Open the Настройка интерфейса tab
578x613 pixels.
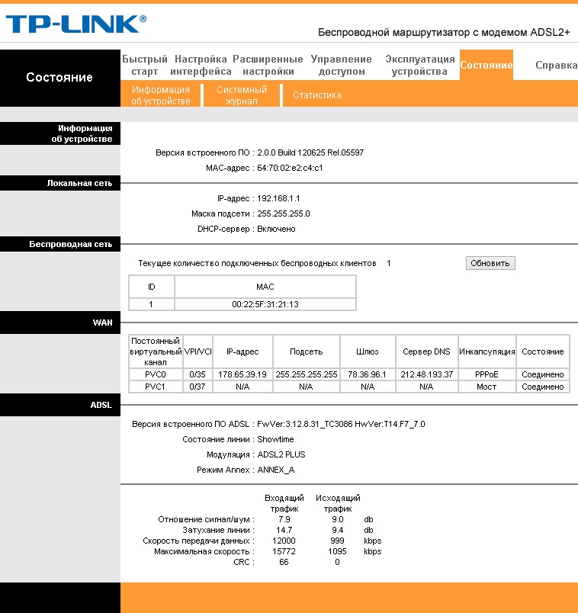point(201,66)
